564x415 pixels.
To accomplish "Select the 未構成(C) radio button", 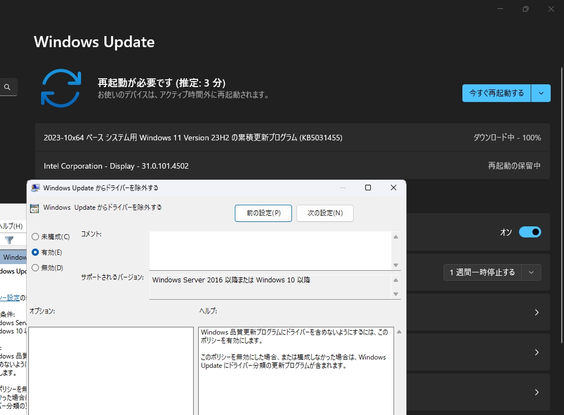I will (x=36, y=237).
